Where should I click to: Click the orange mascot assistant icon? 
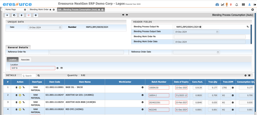tap(227, 4)
